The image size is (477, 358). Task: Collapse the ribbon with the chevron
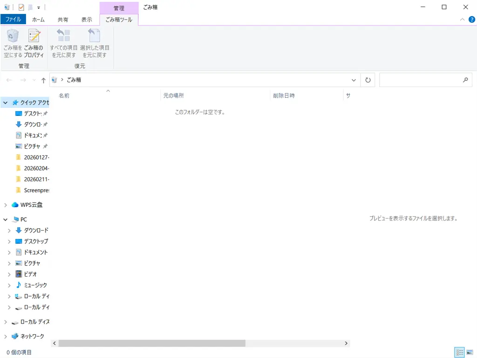tap(462, 19)
